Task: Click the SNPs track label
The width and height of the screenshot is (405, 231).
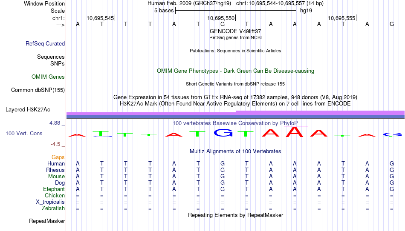Action: point(58,63)
